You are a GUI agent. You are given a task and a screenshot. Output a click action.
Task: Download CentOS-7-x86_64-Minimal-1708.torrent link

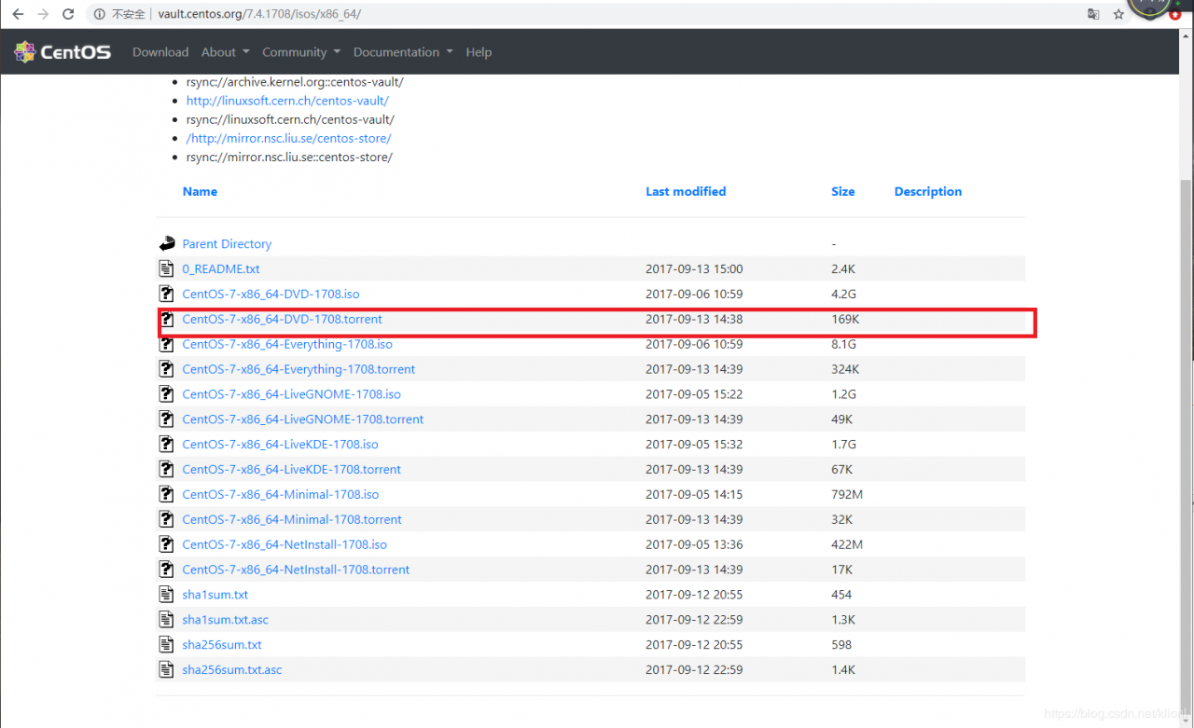pos(292,519)
